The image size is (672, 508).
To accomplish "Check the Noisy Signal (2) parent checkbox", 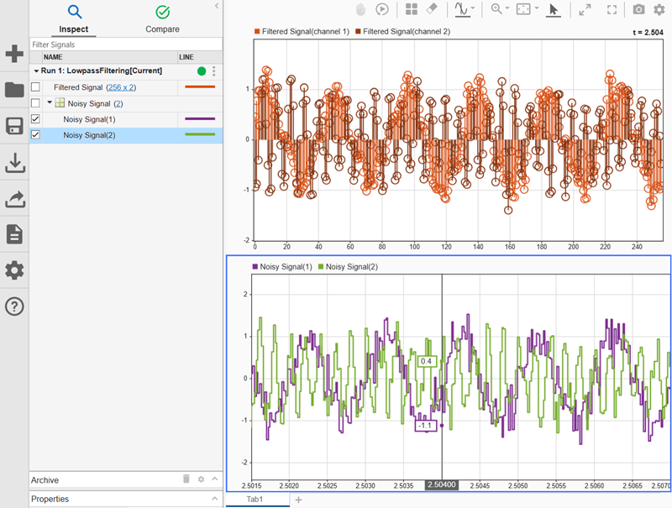I will pyautogui.click(x=35, y=102).
